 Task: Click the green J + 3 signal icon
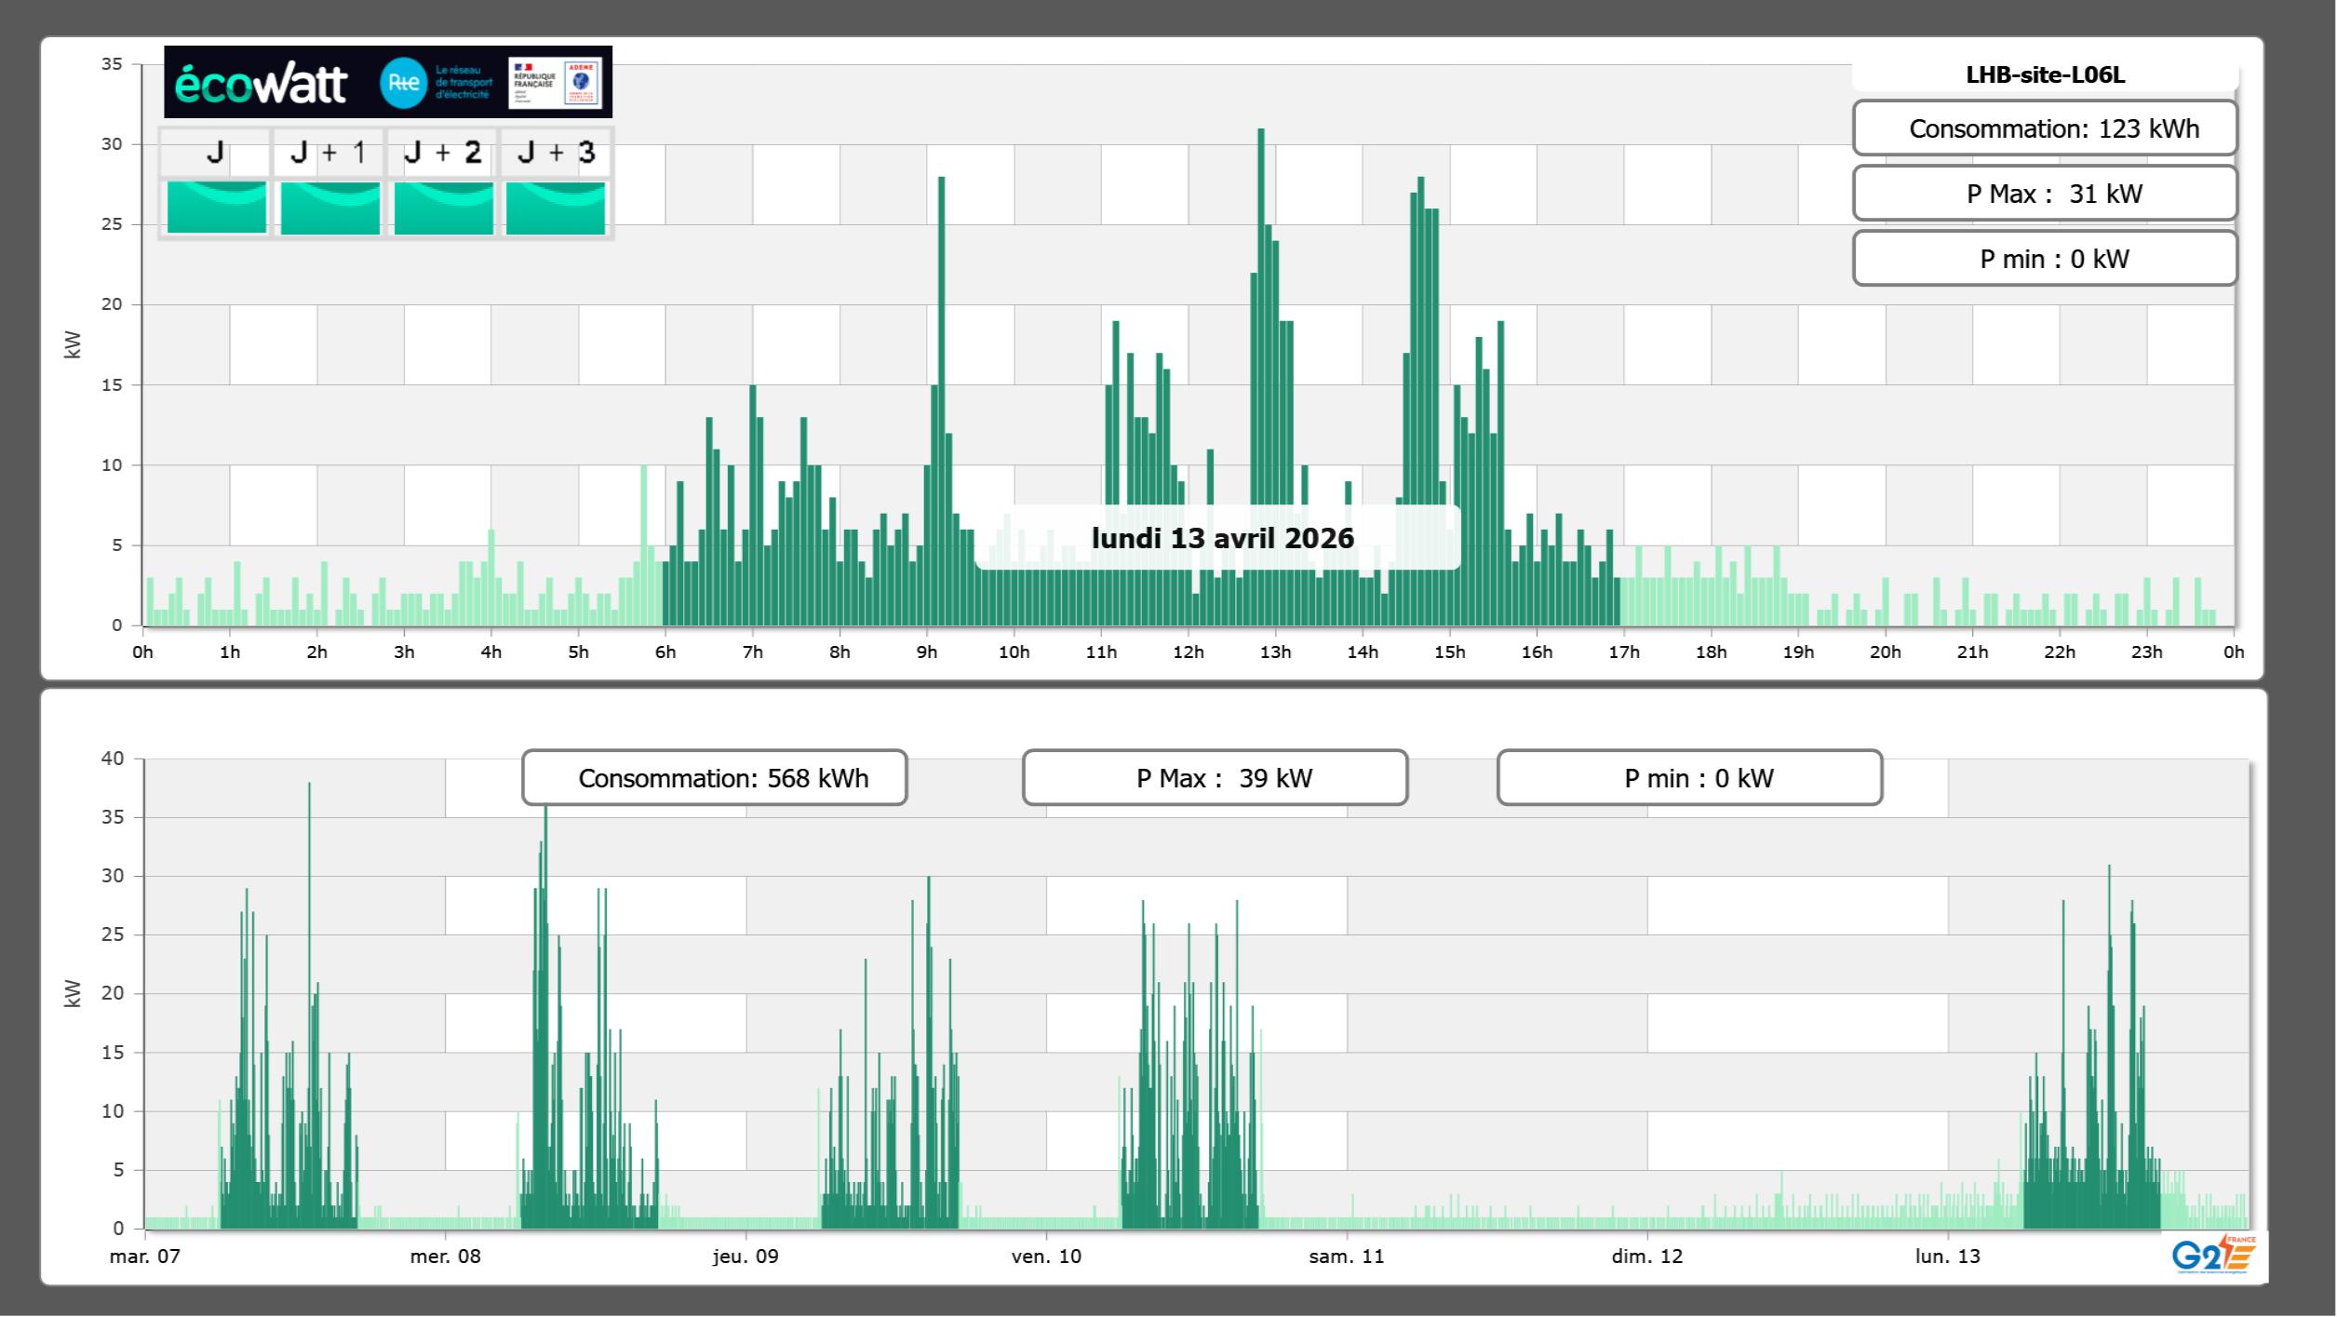click(x=556, y=207)
